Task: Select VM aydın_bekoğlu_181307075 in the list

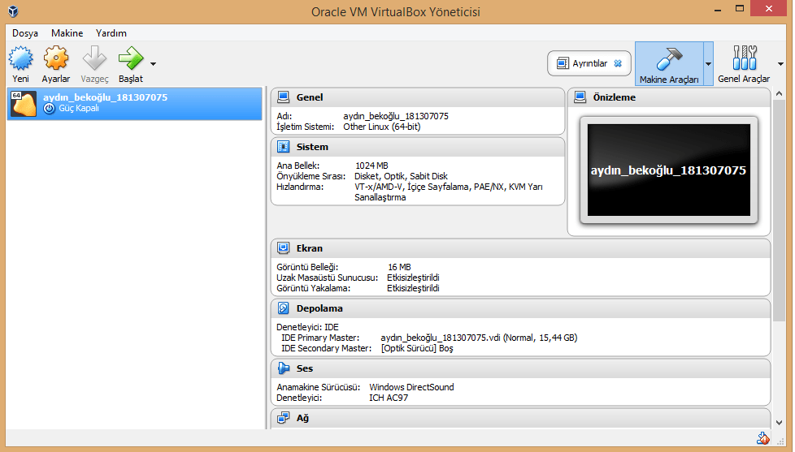Action: [135, 103]
